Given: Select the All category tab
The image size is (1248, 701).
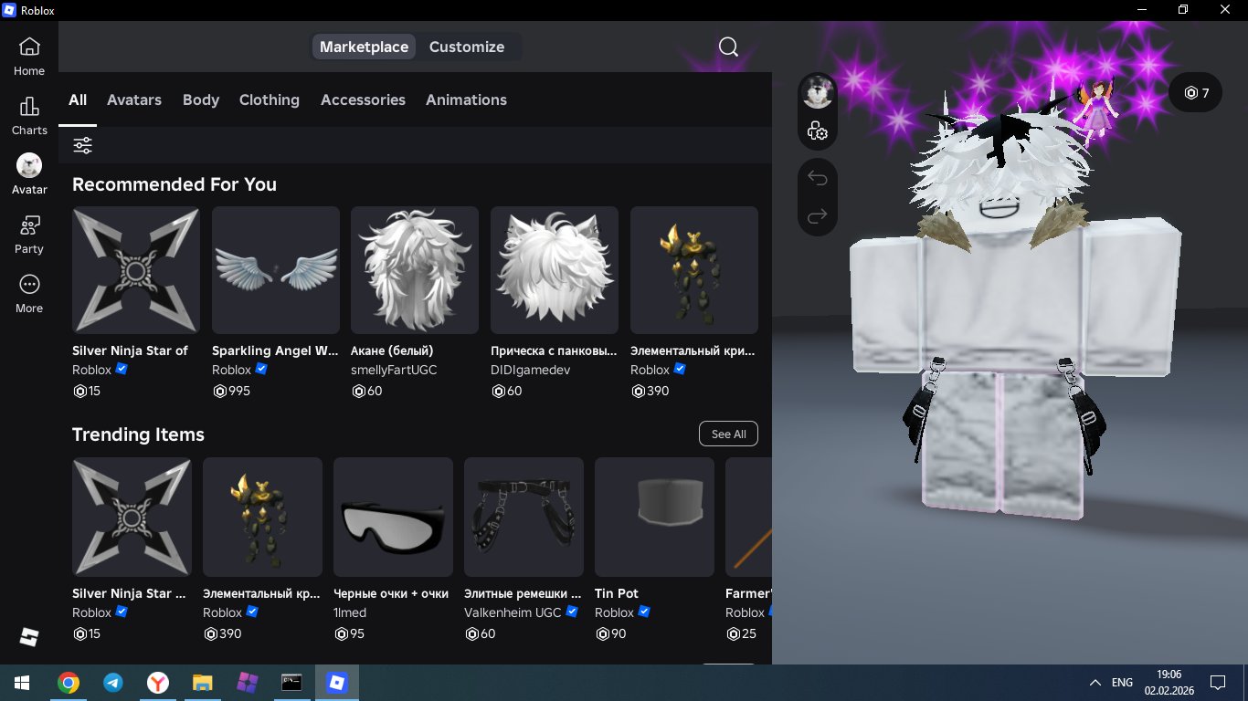Looking at the screenshot, I should tap(78, 99).
